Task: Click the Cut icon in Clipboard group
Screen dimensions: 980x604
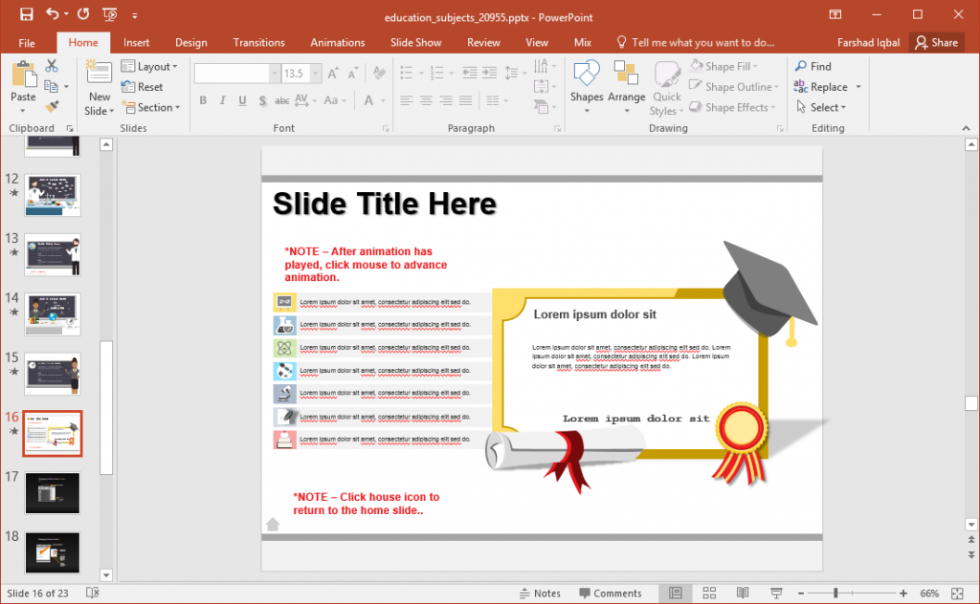Action: click(x=54, y=66)
